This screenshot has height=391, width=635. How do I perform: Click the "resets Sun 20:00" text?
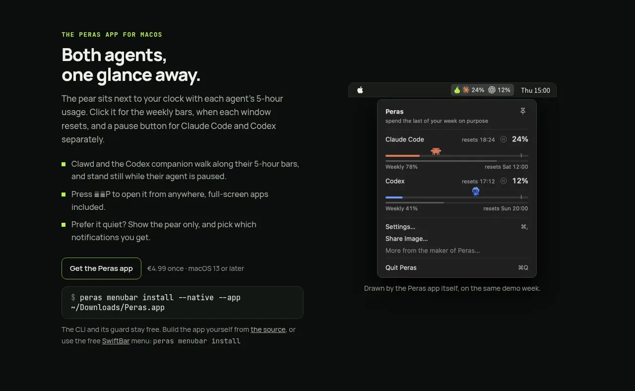[x=506, y=208]
